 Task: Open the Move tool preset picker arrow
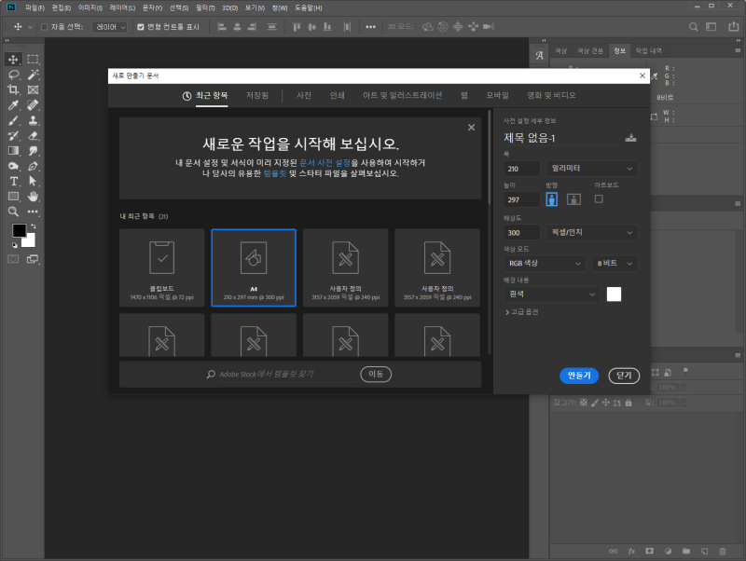(x=30, y=27)
